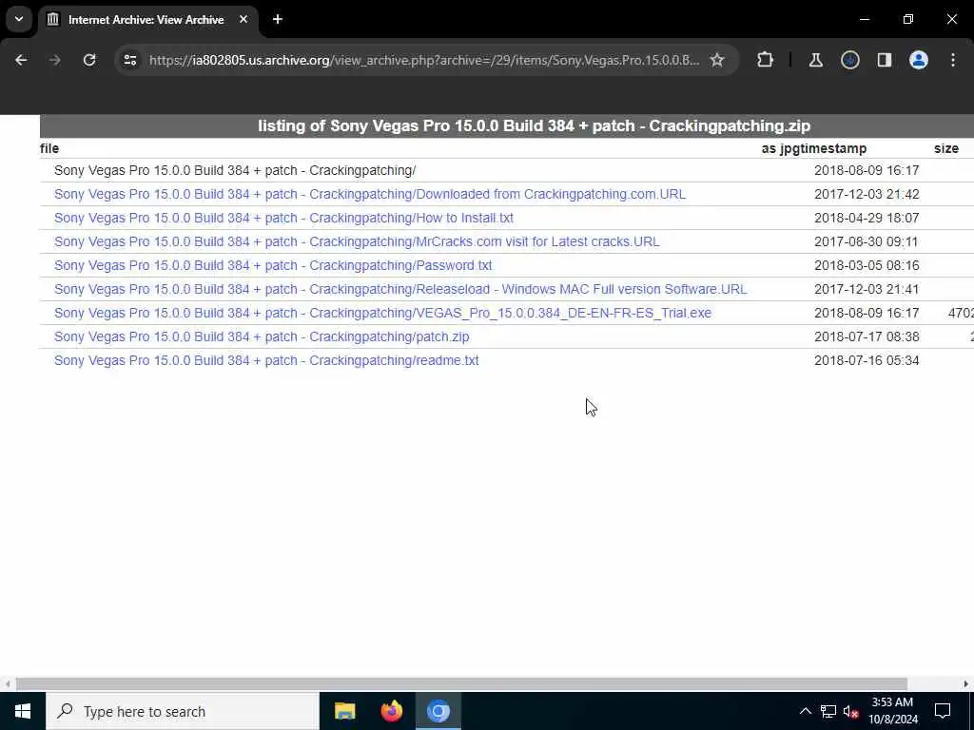Click the 'as jpgtimestamp' column header

click(x=814, y=148)
